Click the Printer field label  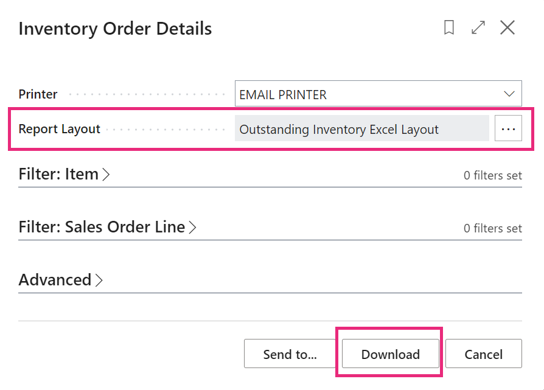(x=38, y=95)
